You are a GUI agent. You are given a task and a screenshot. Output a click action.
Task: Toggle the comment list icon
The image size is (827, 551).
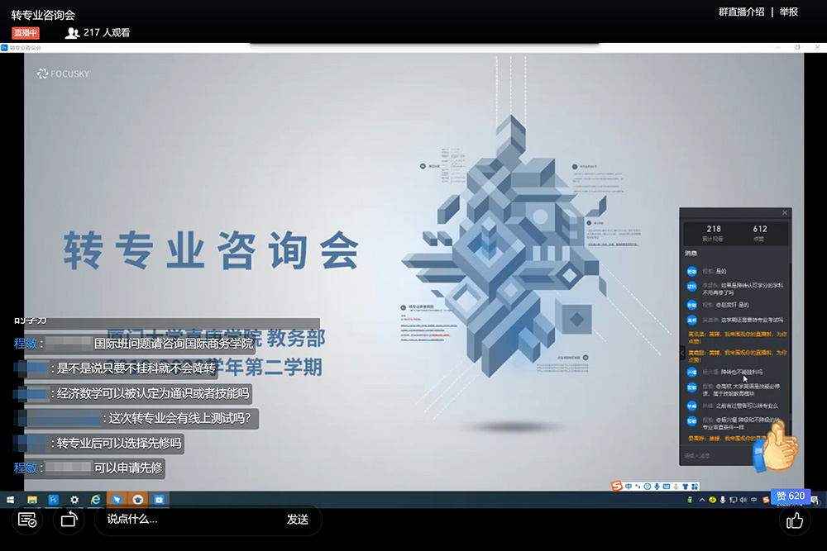point(26,520)
